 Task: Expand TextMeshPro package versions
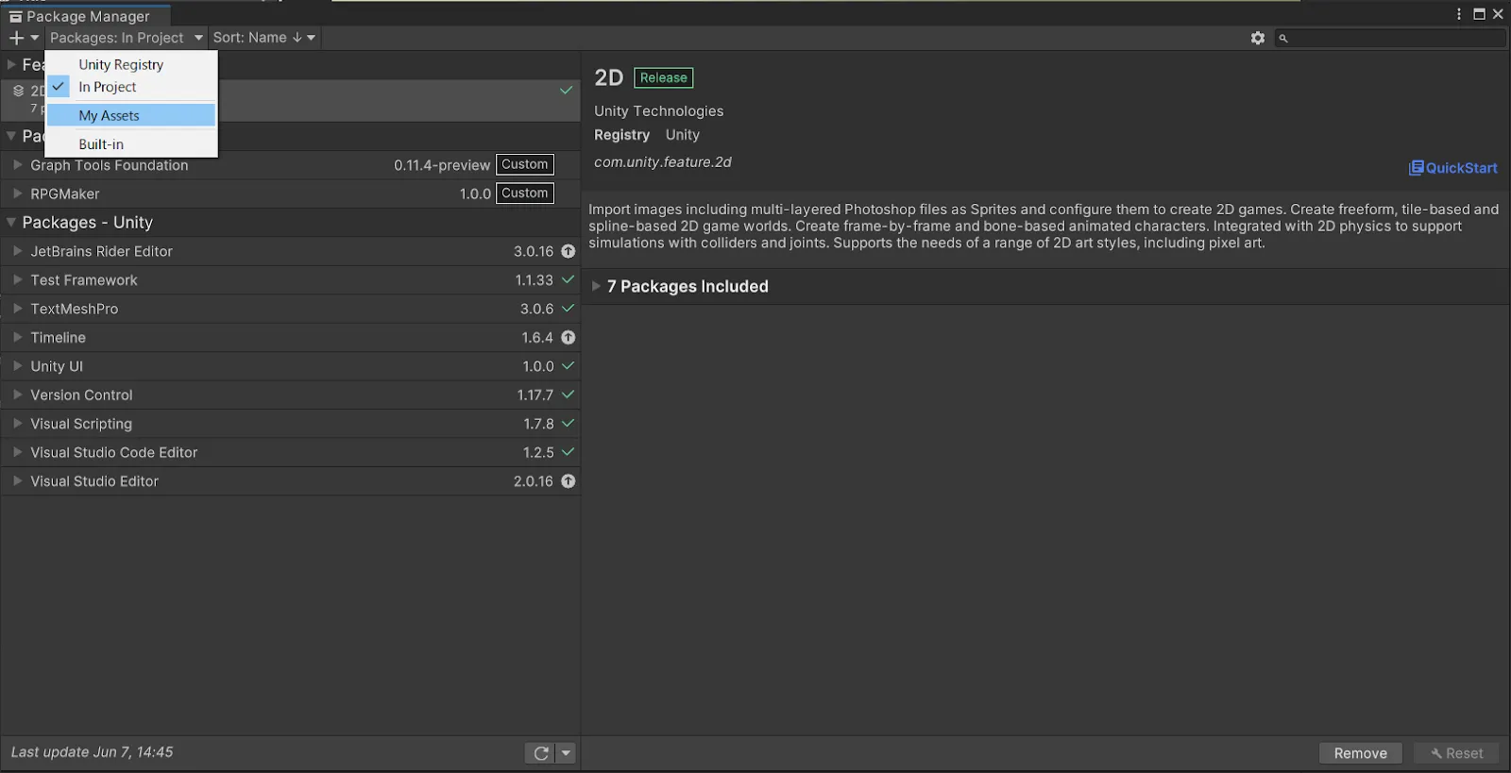pos(17,309)
